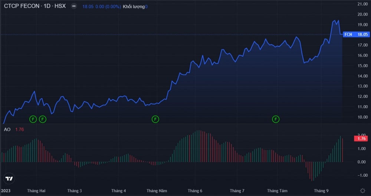Click the 17.00 price axis label
Viewport: 371px width, 196px height.
coord(363,45)
